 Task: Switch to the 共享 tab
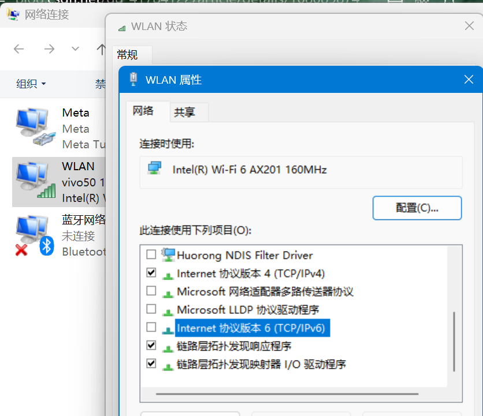point(184,113)
